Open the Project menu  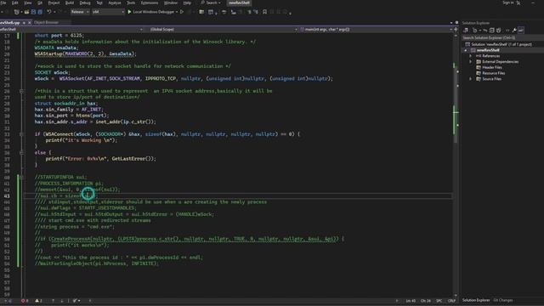54,3
